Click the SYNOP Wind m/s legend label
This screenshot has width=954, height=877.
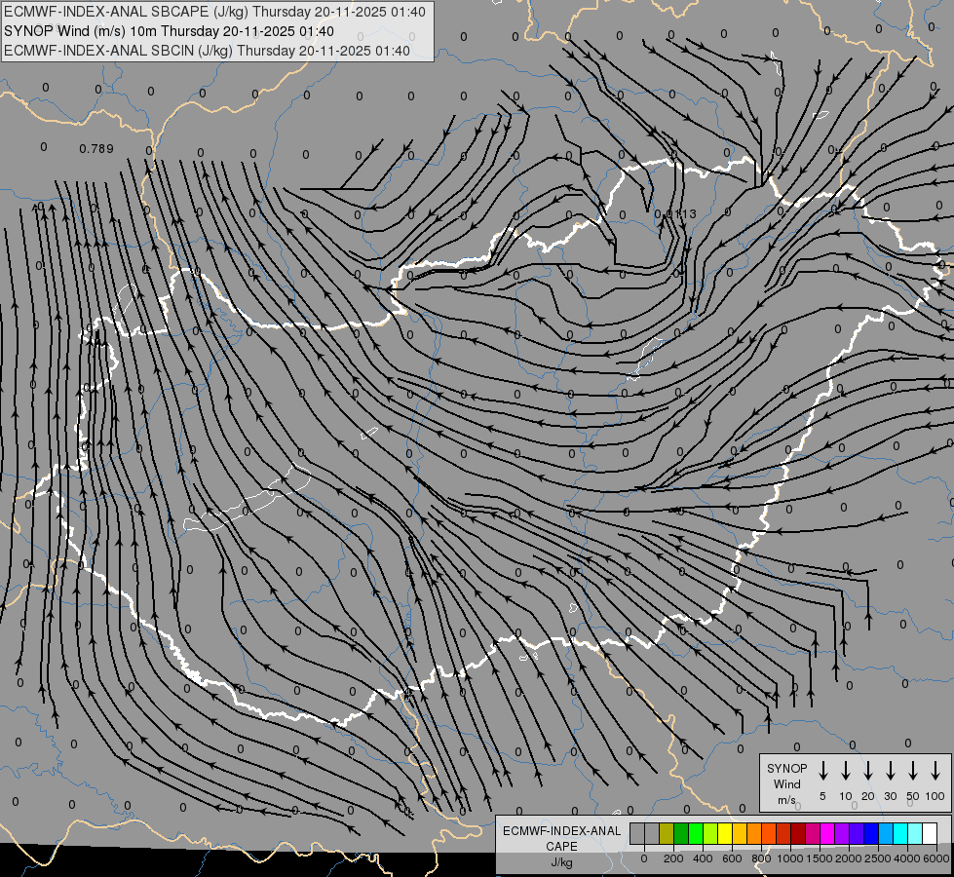tap(786, 783)
